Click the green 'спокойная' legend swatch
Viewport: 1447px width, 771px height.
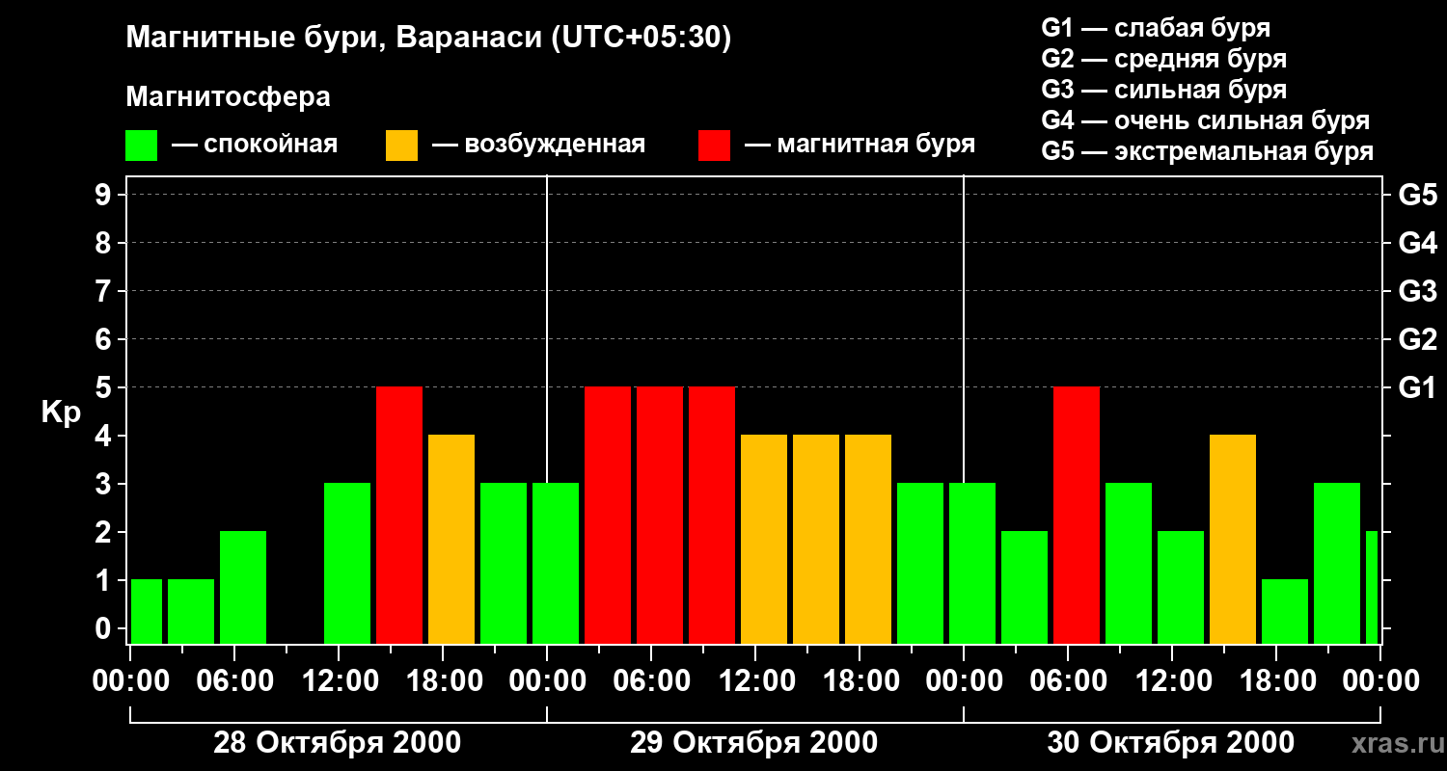pos(141,146)
